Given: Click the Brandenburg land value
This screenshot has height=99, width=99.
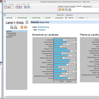Looking at the screenshot, I should tap(43, 27).
